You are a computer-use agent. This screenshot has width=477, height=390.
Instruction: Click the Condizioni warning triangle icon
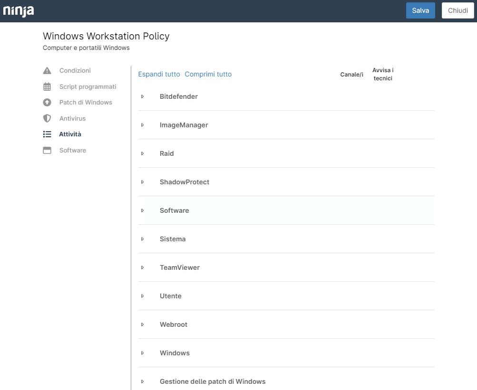(47, 71)
